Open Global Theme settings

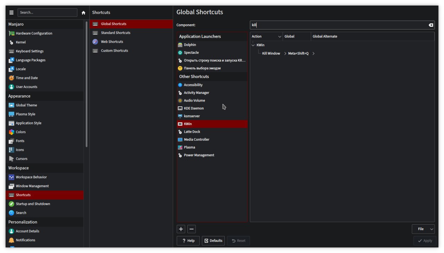(x=44, y=105)
